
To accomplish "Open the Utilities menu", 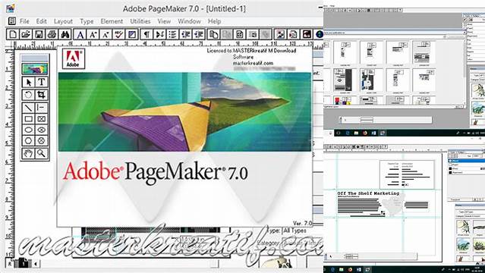I will coord(140,21).
